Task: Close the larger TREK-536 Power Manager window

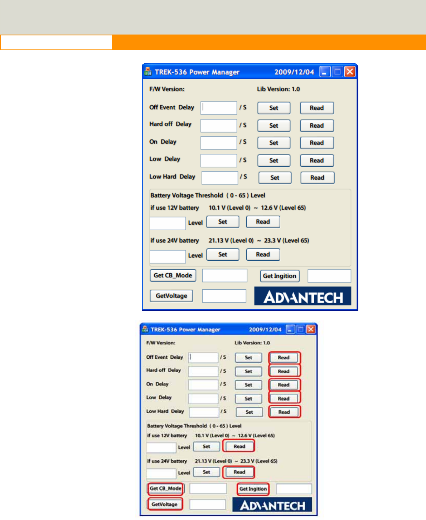Action: coord(350,72)
